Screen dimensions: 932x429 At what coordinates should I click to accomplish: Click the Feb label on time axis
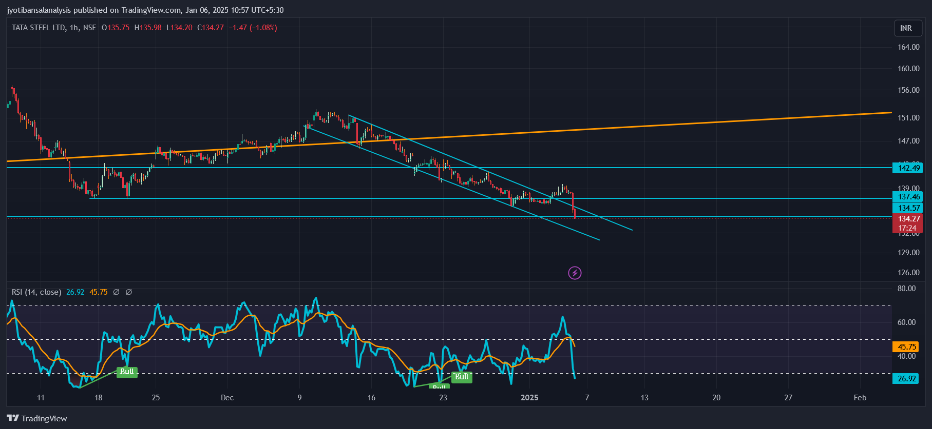[860, 398]
